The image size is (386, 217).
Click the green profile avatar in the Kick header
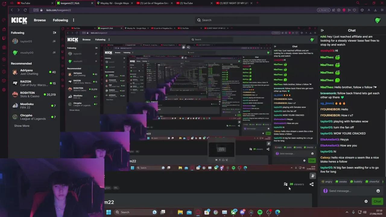pos(378,20)
